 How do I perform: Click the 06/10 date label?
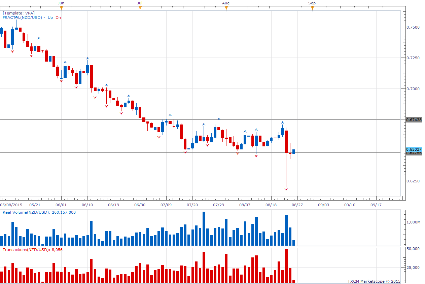[x=87, y=205]
